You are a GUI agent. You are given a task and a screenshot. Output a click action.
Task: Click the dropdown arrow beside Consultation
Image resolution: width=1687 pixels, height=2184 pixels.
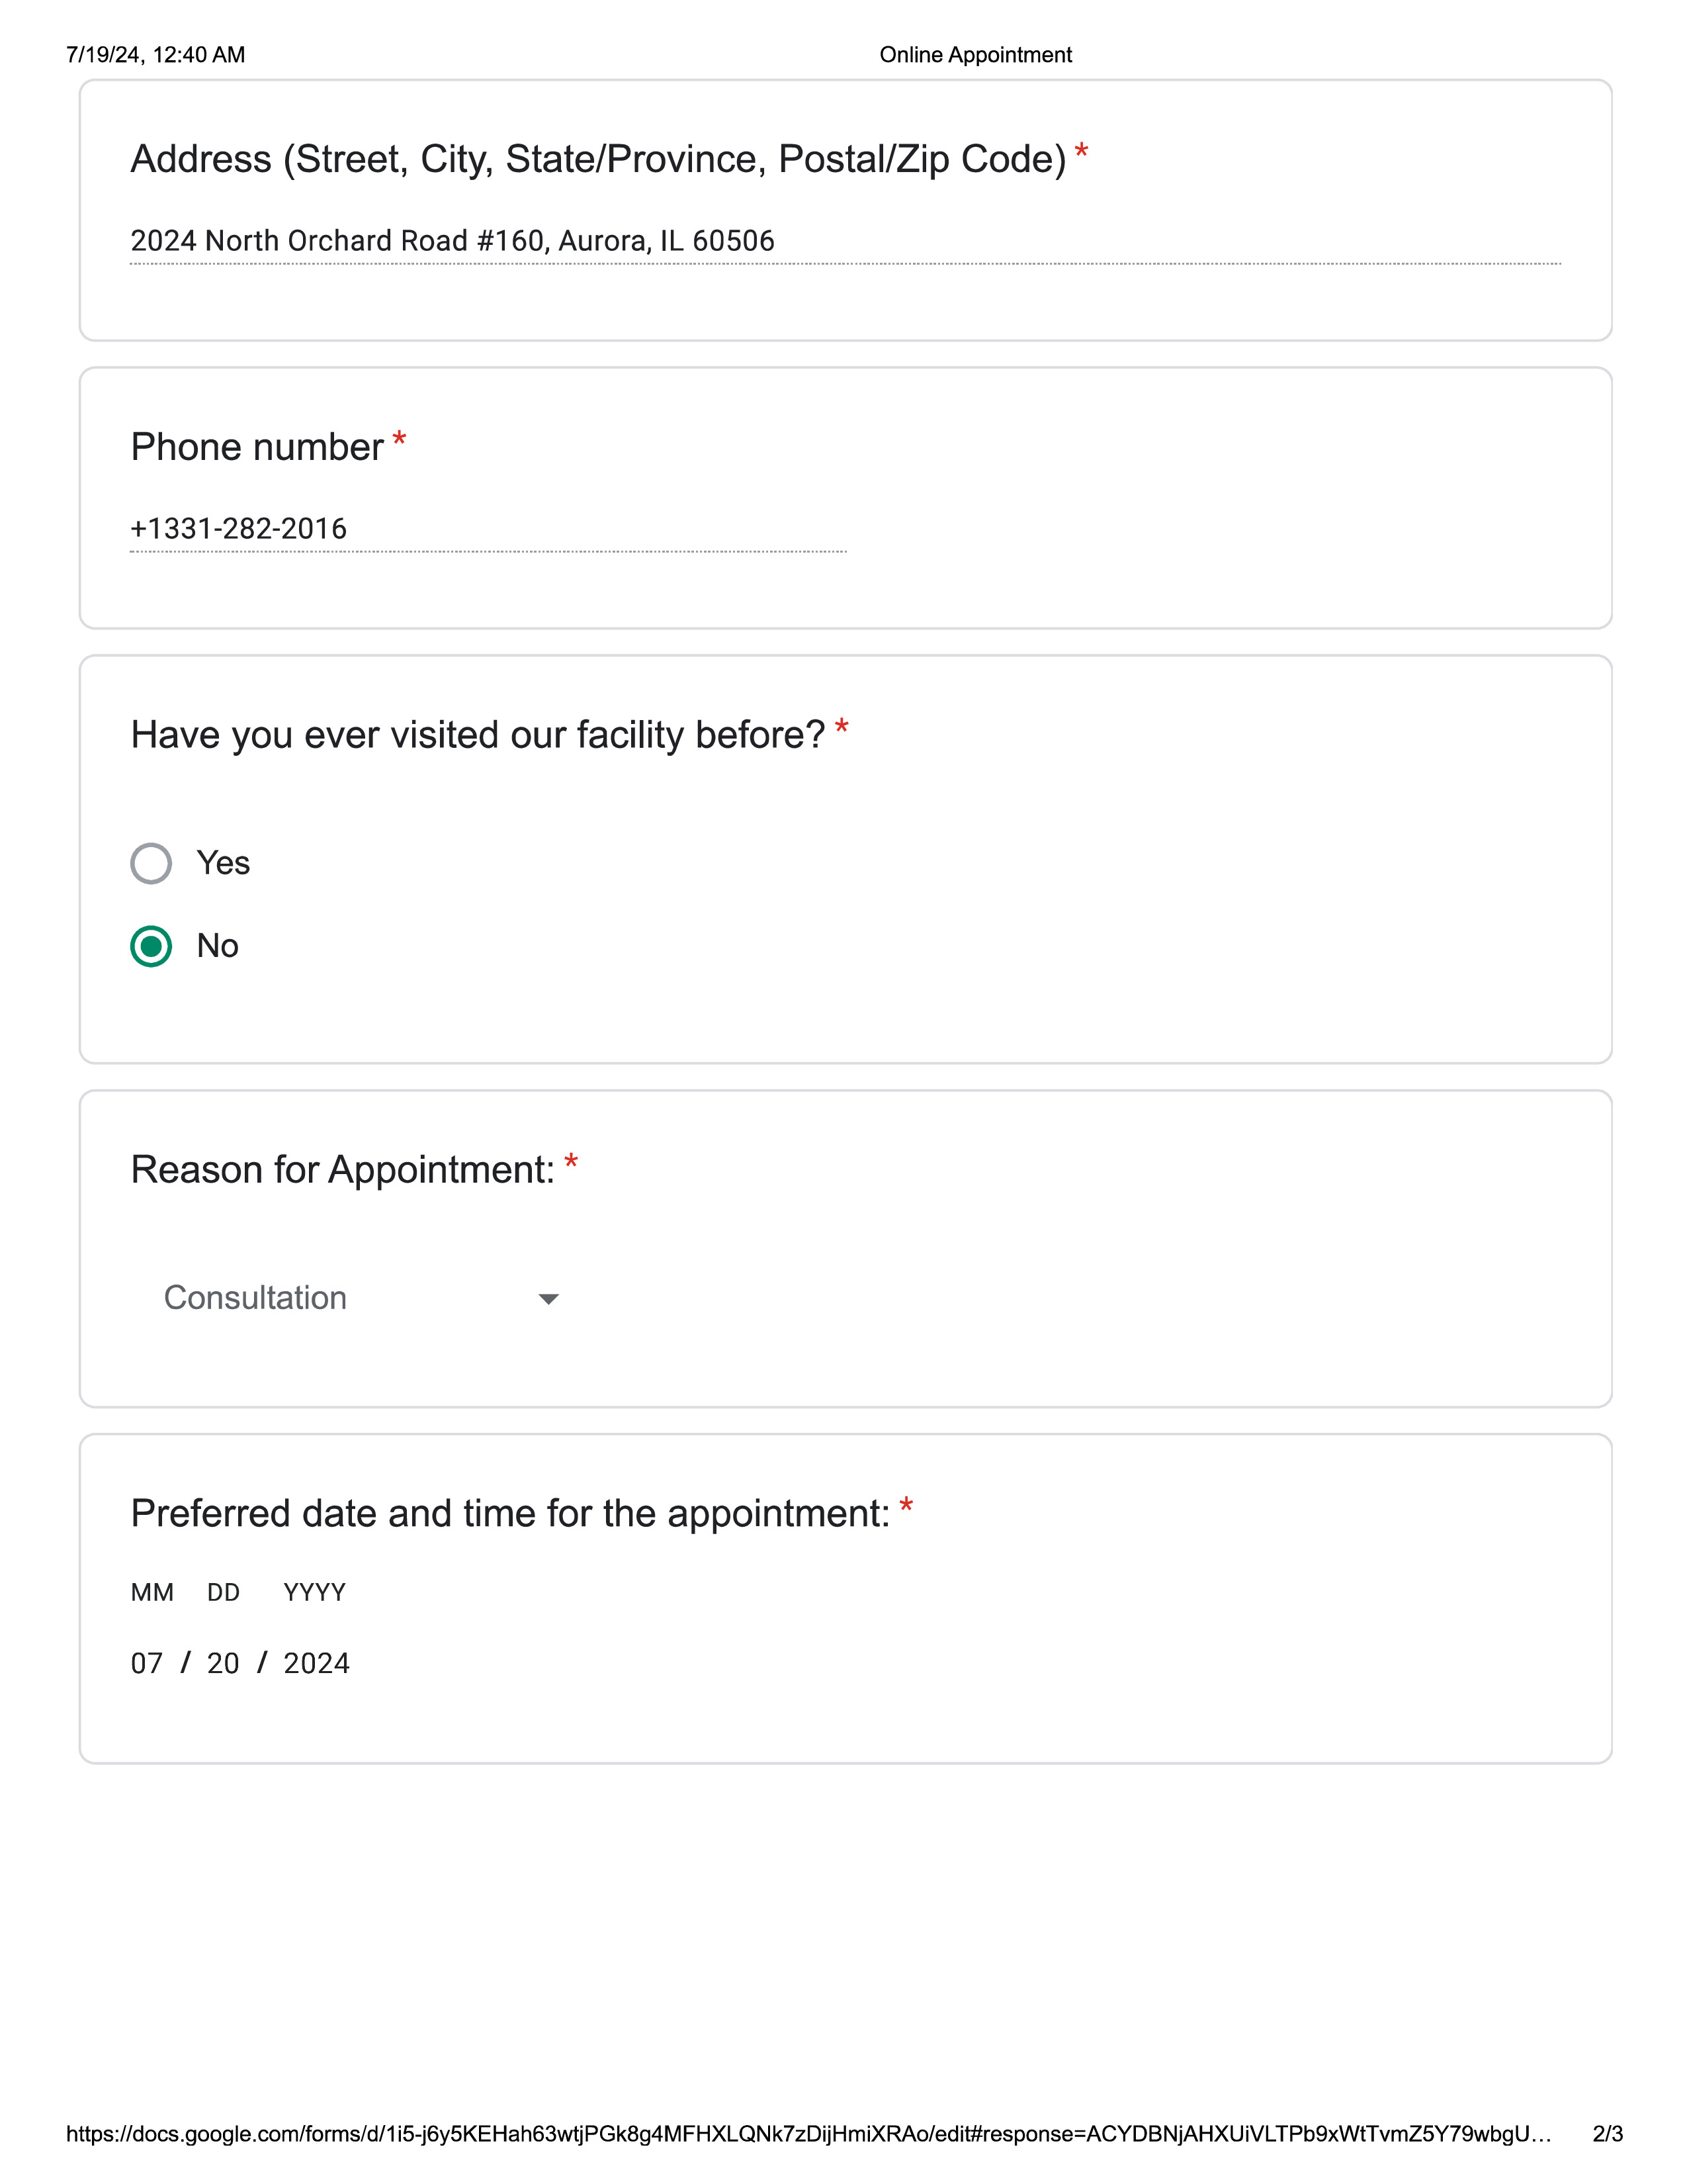point(548,1299)
